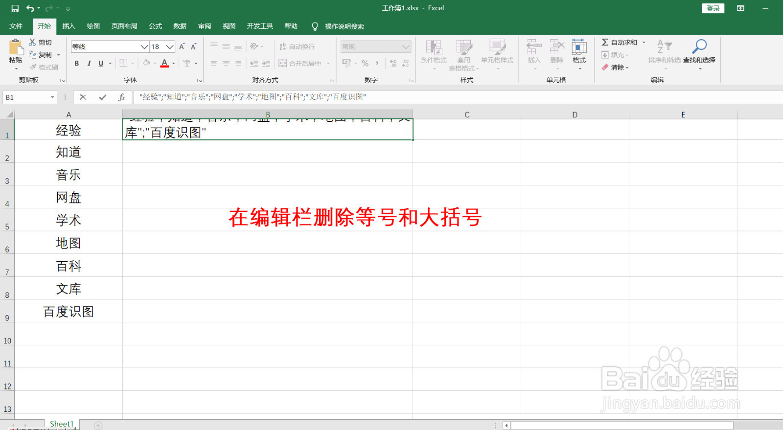Open the font name dropdown
This screenshot has width=783, height=430.
144,46
